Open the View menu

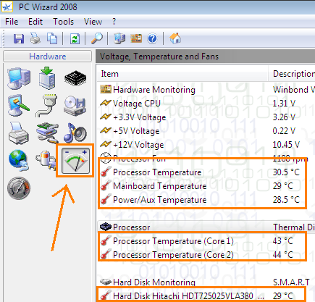pos(93,22)
